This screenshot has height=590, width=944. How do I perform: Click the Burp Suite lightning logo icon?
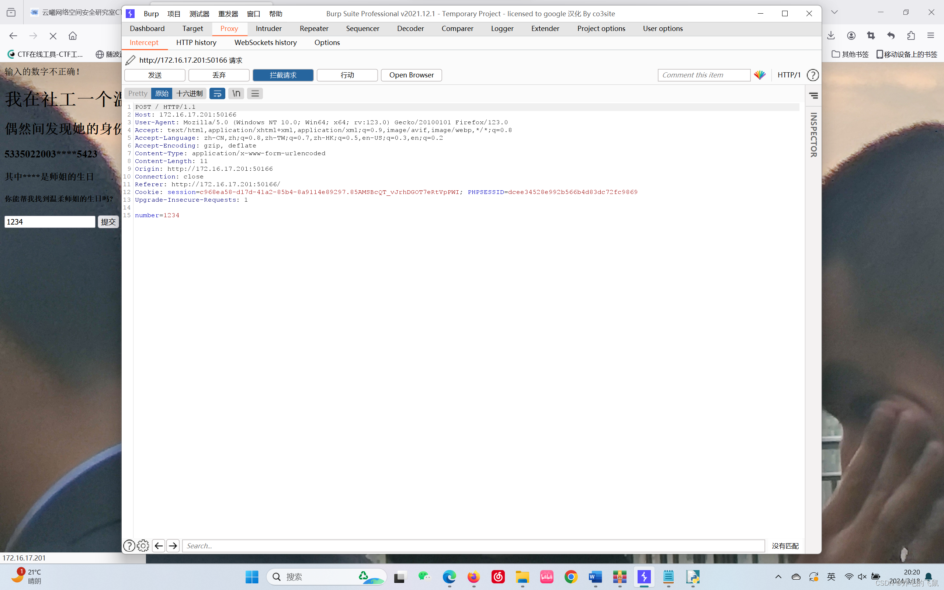pyautogui.click(x=130, y=14)
